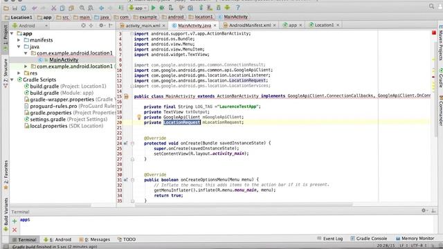Click the Attach debugger toolbar icon
This screenshot has height=249, width=443.
(x=171, y=8)
